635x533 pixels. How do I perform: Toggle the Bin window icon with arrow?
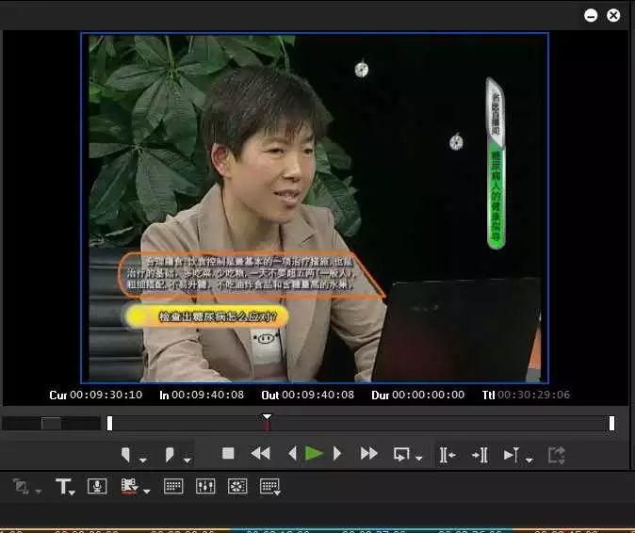[270, 487]
